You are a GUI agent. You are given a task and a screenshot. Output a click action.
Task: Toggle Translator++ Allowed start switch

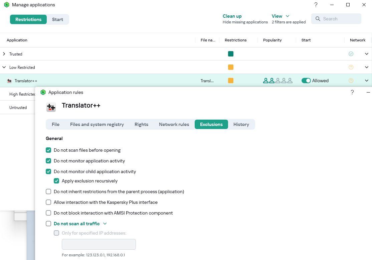(306, 81)
